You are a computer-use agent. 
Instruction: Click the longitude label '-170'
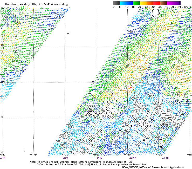point(65,154)
